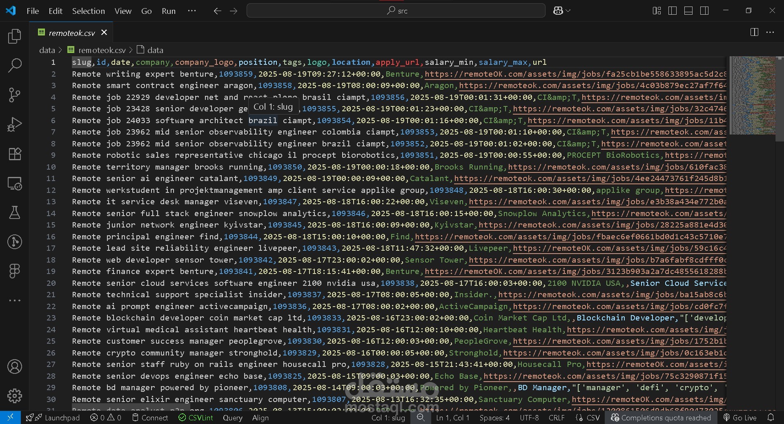This screenshot has height=424, width=784.
Task: Click line number 15 in the gutter
Action: click(51, 225)
